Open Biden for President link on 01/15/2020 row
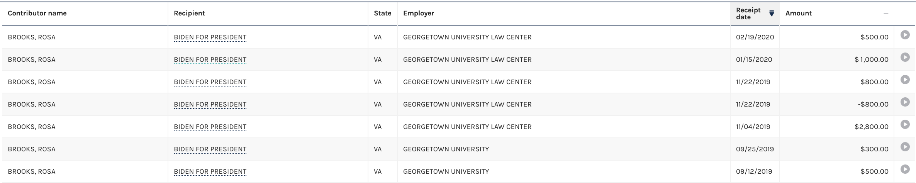The height and width of the screenshot is (183, 916). [x=210, y=60]
